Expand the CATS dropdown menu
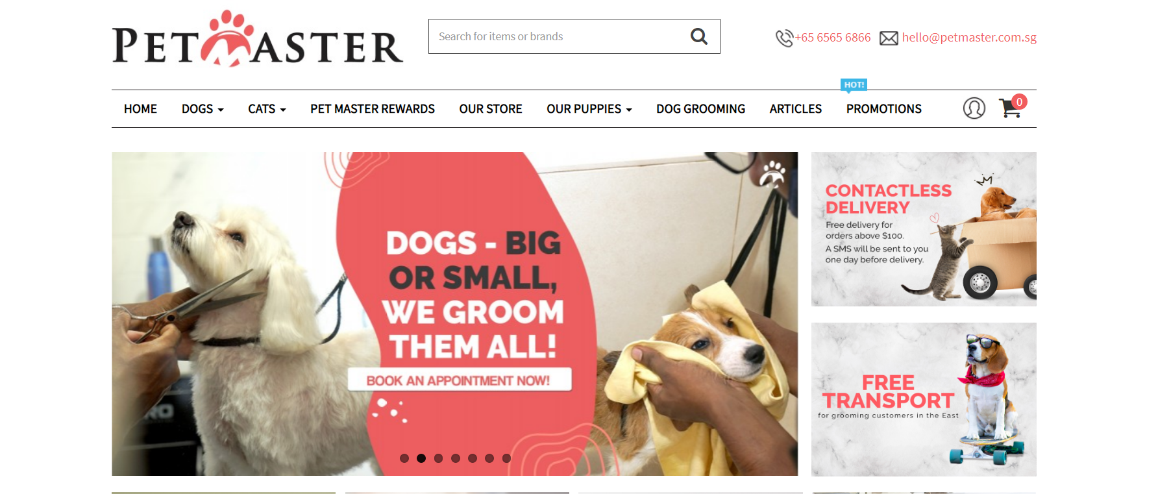The height and width of the screenshot is (494, 1158). pos(267,109)
